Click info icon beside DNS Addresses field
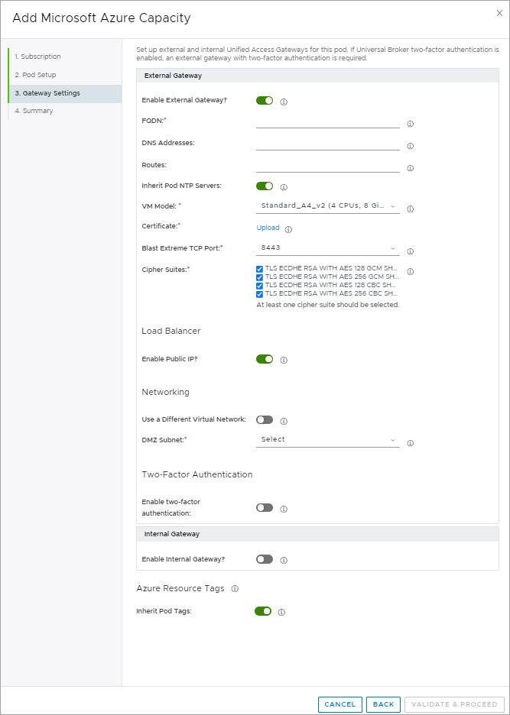Screen dimensions: 510x715 (x=410, y=146)
